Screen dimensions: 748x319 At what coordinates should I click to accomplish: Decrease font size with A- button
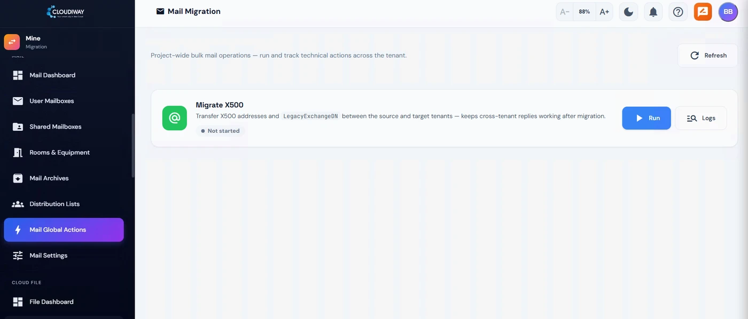point(565,12)
